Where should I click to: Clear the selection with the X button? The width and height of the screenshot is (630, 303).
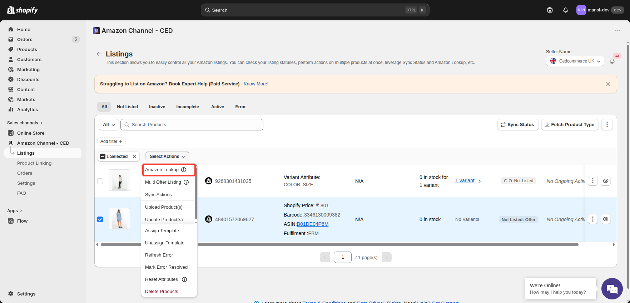[x=134, y=157]
